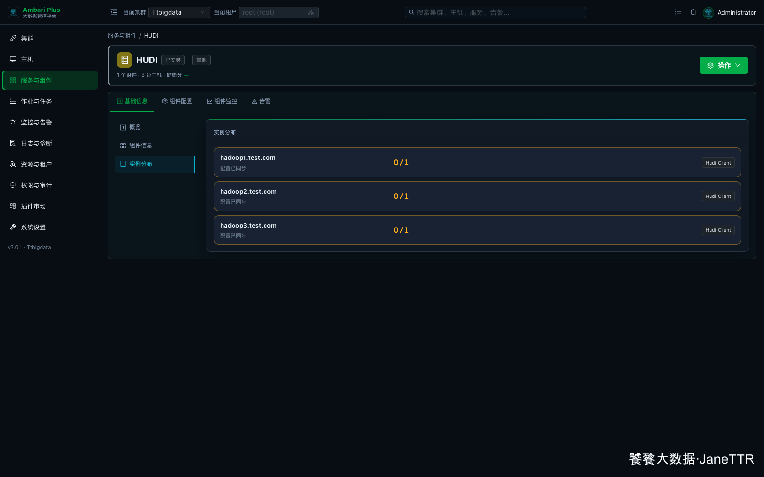Screen dimensions: 764x477
Task: Click the search magnifier icon
Action: [412, 12]
